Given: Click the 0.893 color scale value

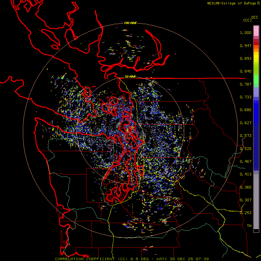Looking at the screenshot, I should click(246, 58).
